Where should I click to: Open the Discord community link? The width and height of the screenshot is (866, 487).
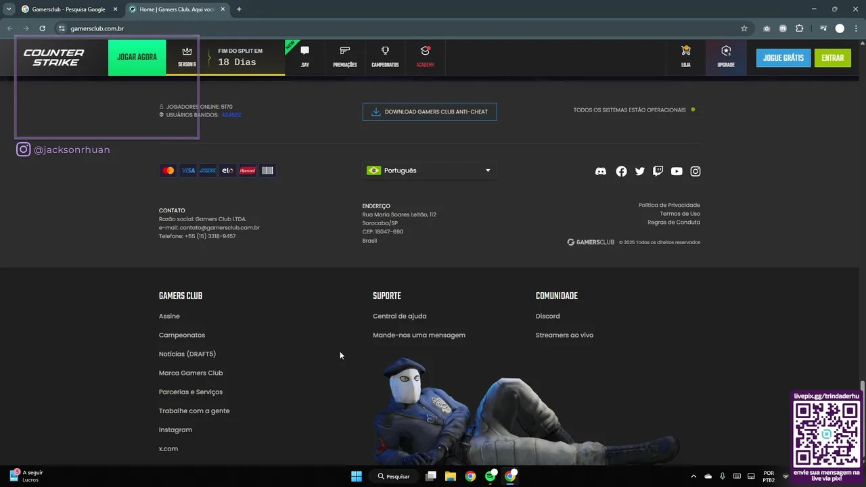(548, 316)
